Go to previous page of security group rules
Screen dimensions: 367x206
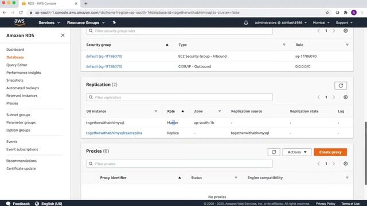click(319, 30)
